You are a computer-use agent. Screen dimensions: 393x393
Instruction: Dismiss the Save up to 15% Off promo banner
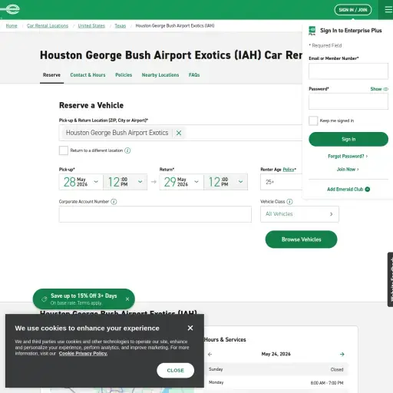coord(127,299)
